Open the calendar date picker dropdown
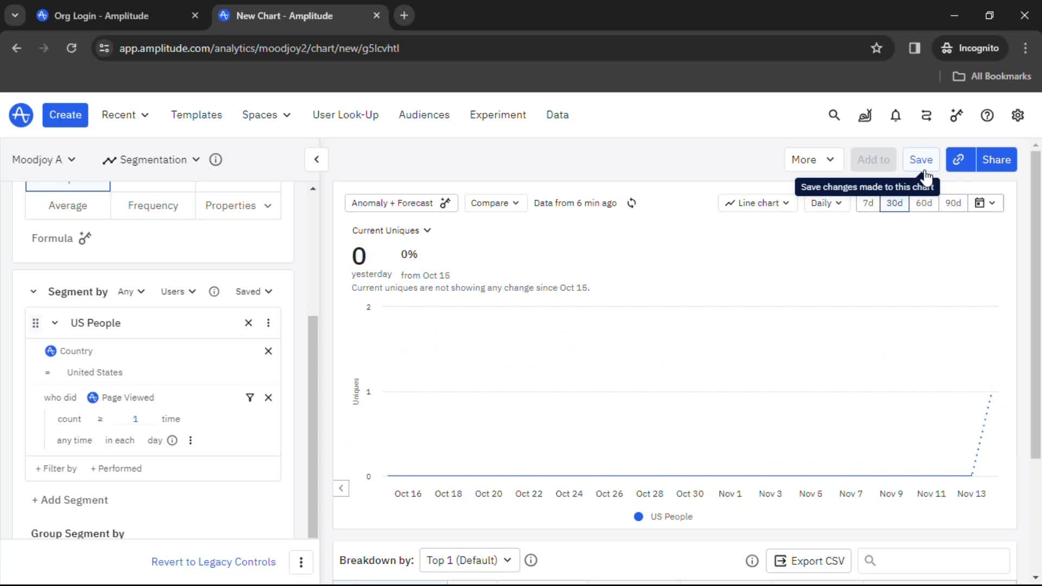The width and height of the screenshot is (1042, 586). click(985, 203)
